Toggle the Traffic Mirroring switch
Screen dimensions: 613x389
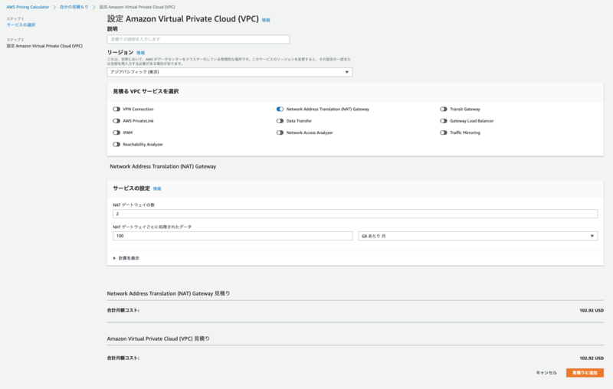click(444, 132)
